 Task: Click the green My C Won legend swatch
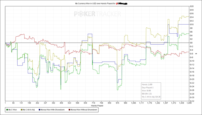(7, 110)
